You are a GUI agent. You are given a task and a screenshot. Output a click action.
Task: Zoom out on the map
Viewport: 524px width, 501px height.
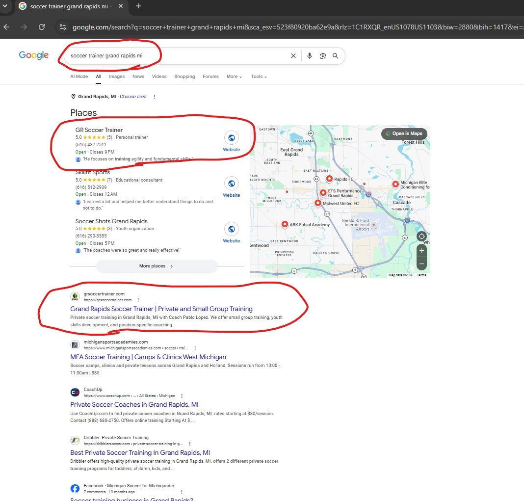point(422,264)
